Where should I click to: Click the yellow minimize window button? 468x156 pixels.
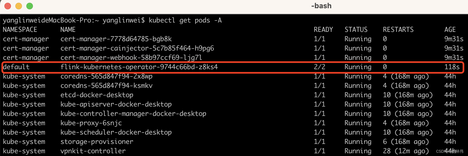(19, 6)
